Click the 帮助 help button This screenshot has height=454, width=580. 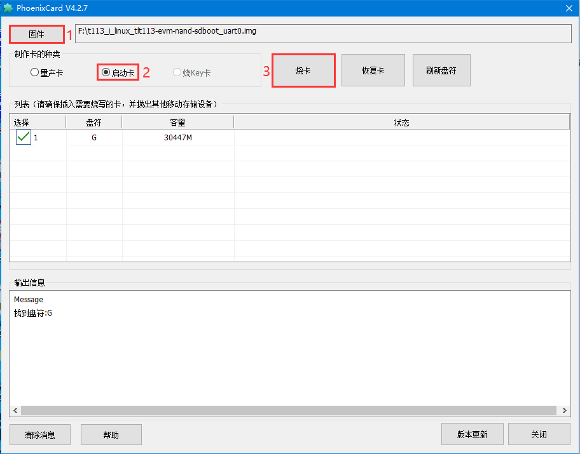click(x=111, y=435)
